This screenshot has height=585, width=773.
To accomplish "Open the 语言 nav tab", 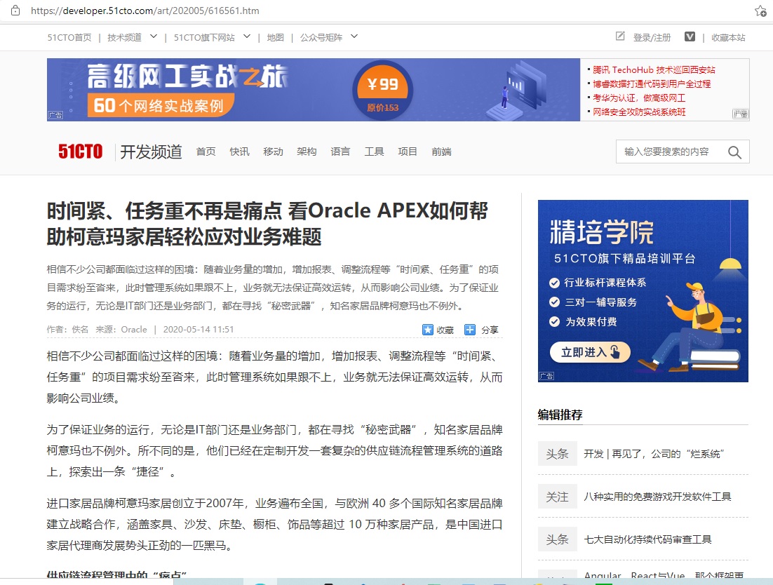I will [340, 152].
